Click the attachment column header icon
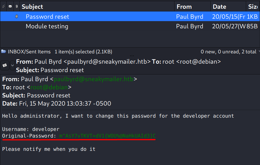The height and width of the screenshot is (165, 260). pyautogui.click(x=17, y=6)
